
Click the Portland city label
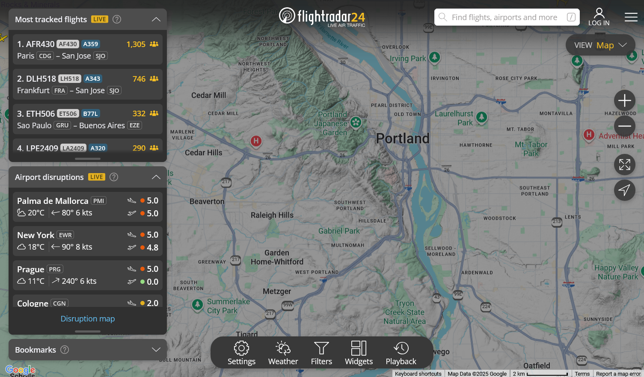pos(403,138)
